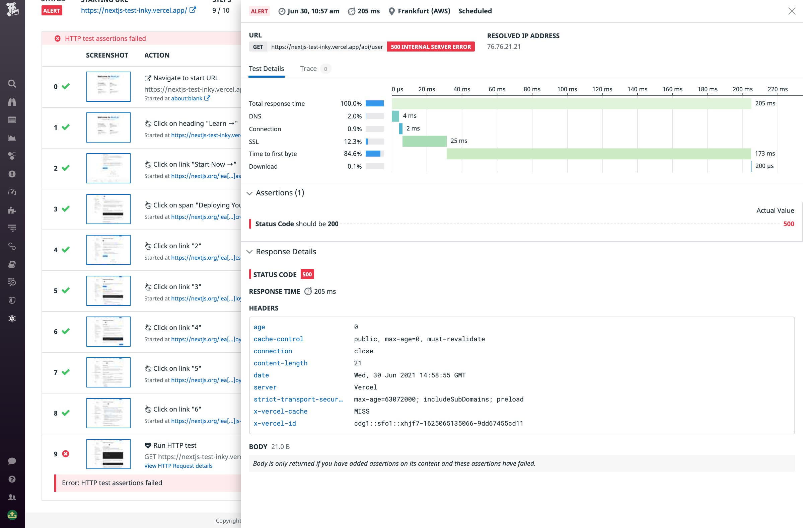The image size is (803, 528).
Task: Open the APM gauge icon
Action: 12,192
